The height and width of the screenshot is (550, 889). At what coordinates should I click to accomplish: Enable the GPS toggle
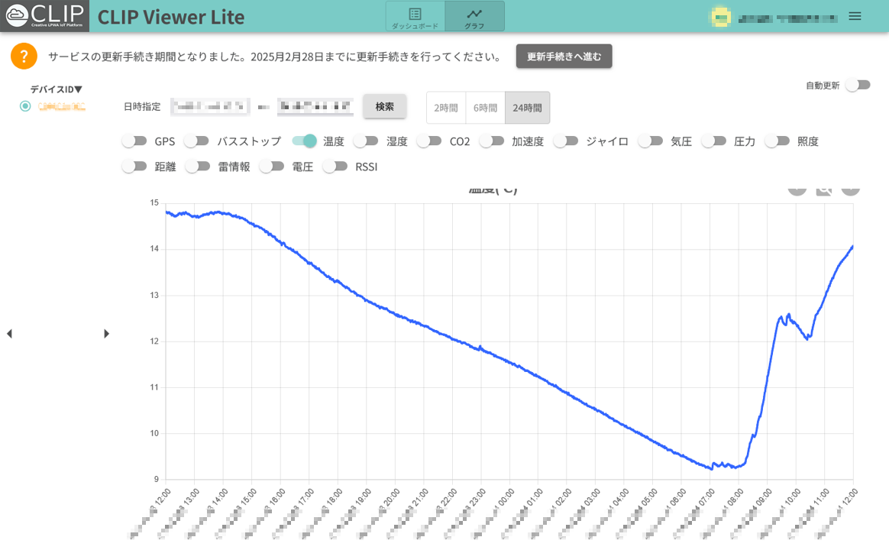tap(134, 141)
